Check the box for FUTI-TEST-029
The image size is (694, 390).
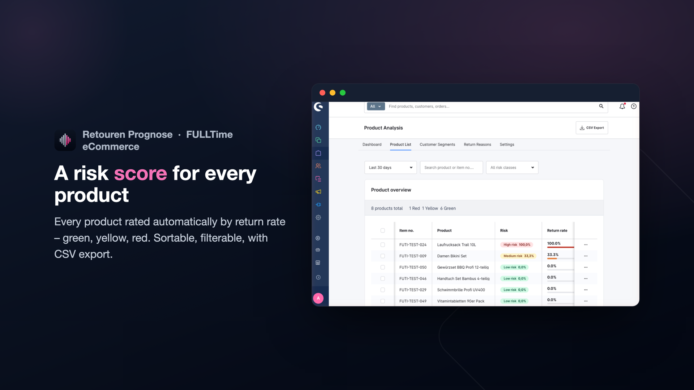pos(382,290)
